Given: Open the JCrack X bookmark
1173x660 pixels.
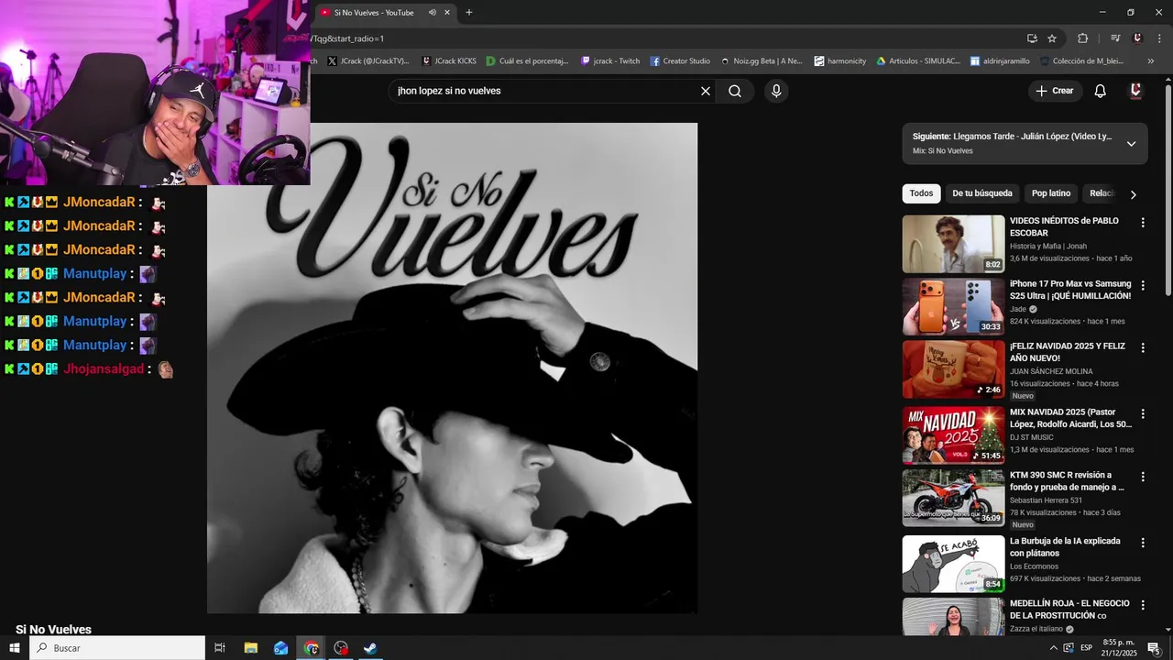Looking at the screenshot, I should click(367, 61).
